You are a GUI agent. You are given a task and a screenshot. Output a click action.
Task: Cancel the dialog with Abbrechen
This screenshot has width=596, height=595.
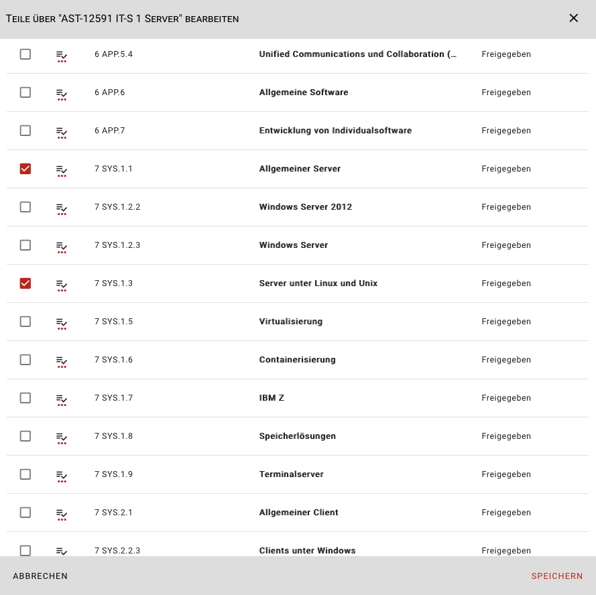click(x=40, y=576)
